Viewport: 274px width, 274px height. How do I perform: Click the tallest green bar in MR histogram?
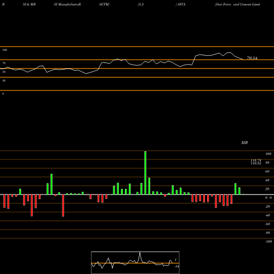(145, 173)
